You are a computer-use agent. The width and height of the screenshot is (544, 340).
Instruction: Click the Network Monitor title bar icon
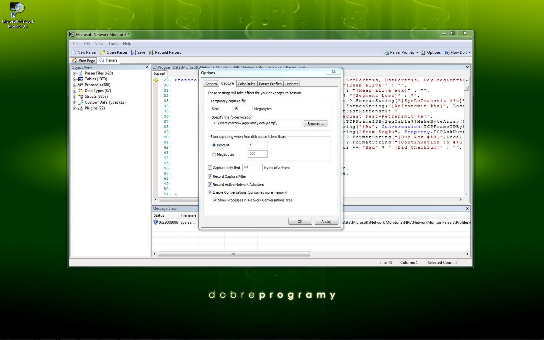72,34
